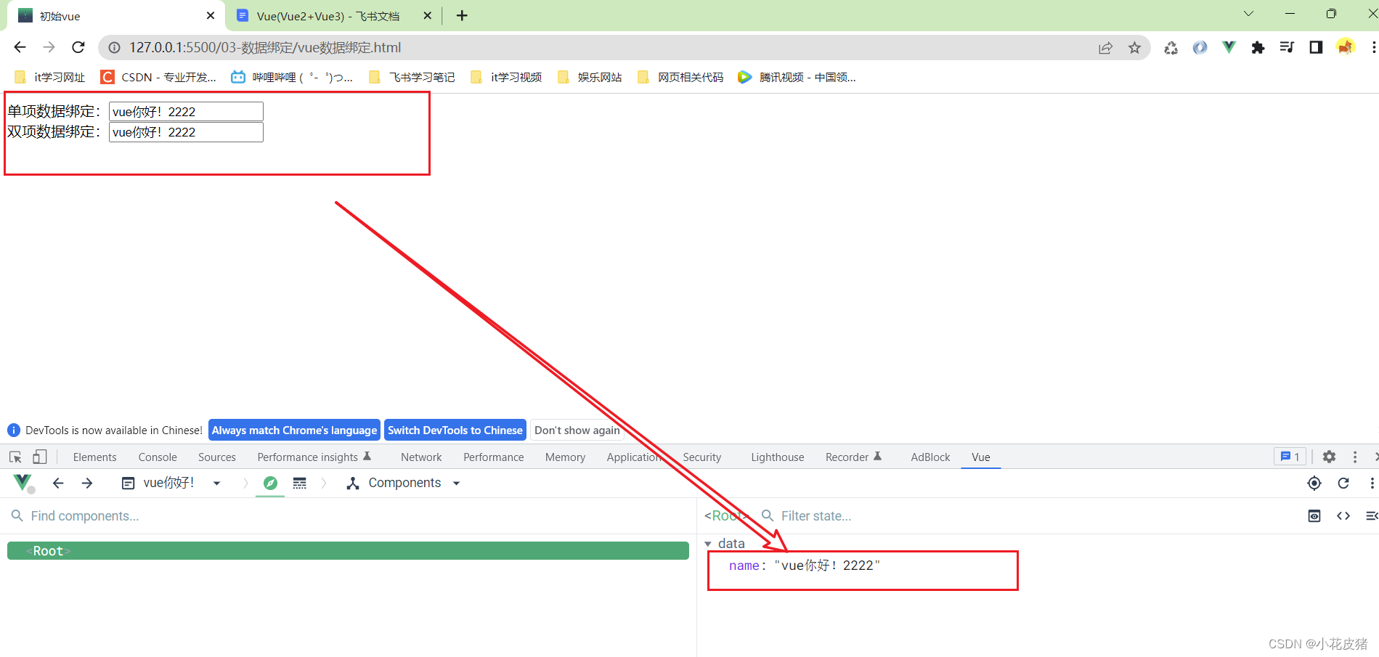Click the Find components search field
This screenshot has height=657, width=1379.
349,515
